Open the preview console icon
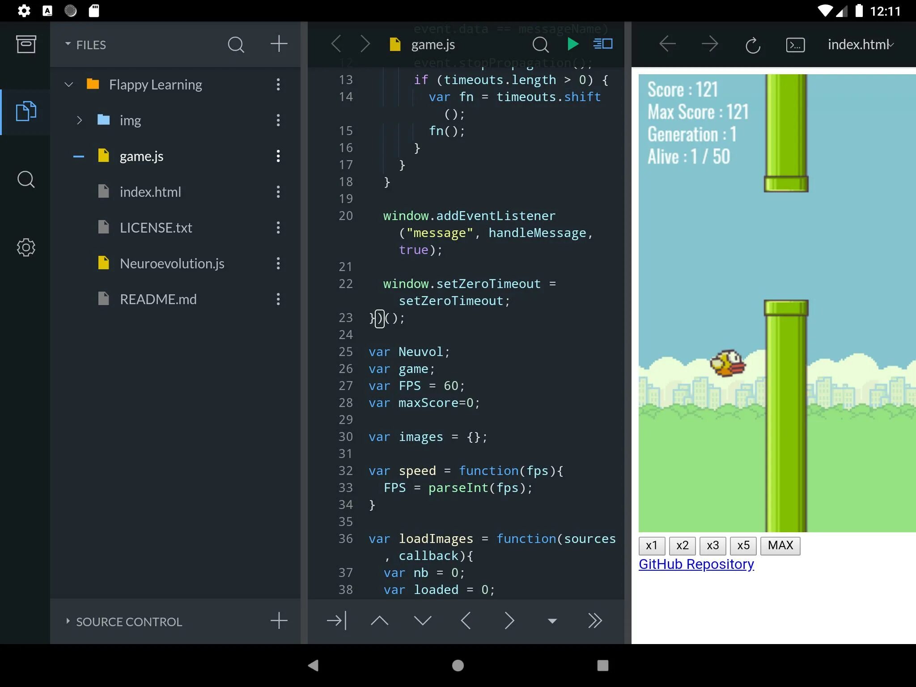Image resolution: width=916 pixels, height=687 pixels. 795,45
